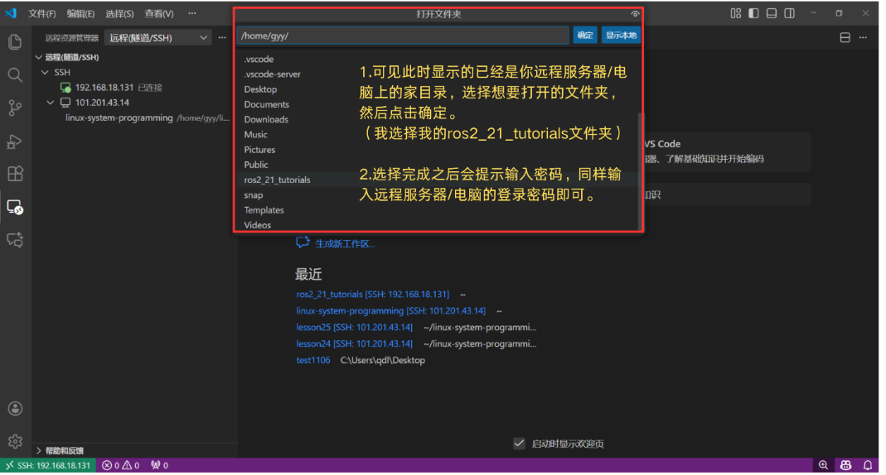Screen dimensions: 886x475
Task: Open recent linux-system-programming SSH link
Action: click(x=391, y=310)
